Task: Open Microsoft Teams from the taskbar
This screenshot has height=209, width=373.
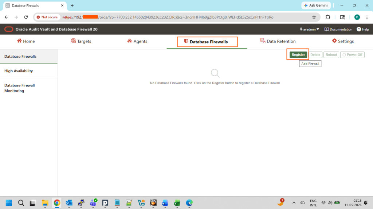Action: [93, 203]
